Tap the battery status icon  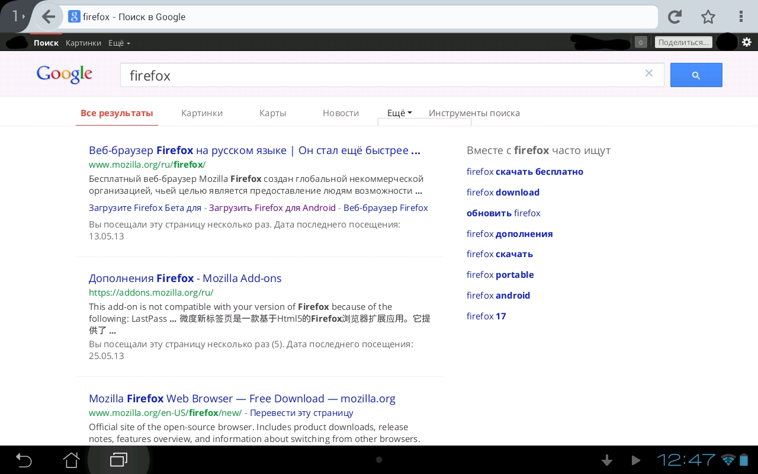point(745,460)
